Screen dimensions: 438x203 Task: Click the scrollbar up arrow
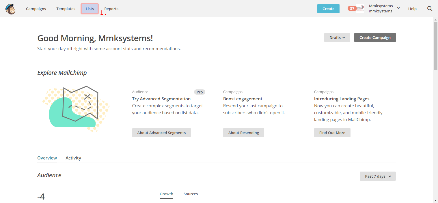pos(435,20)
